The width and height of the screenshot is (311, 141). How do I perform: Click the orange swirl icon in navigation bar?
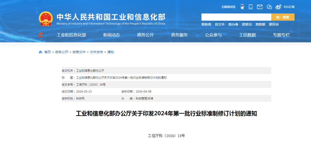[x=41, y=35]
